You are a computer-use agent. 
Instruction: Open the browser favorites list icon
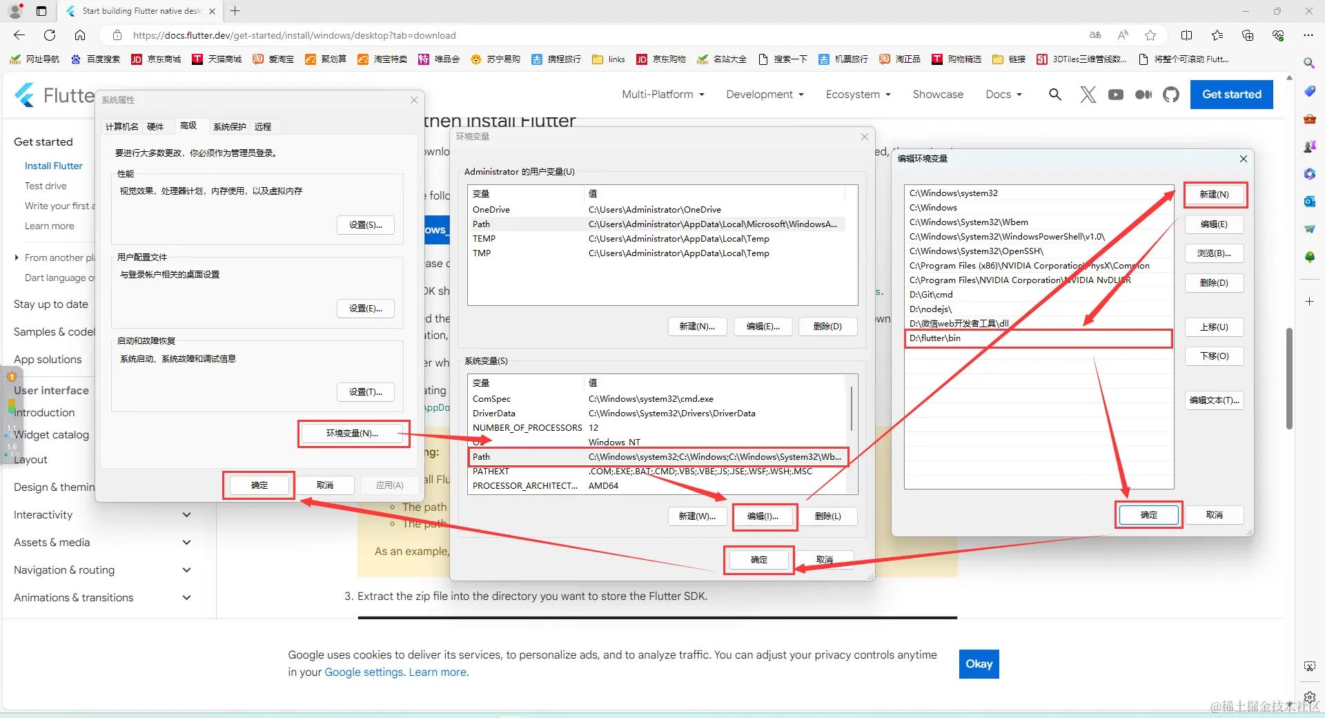[x=1217, y=35]
